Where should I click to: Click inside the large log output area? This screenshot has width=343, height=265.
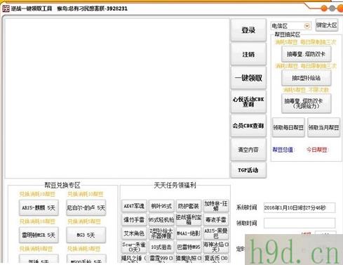point(117,98)
